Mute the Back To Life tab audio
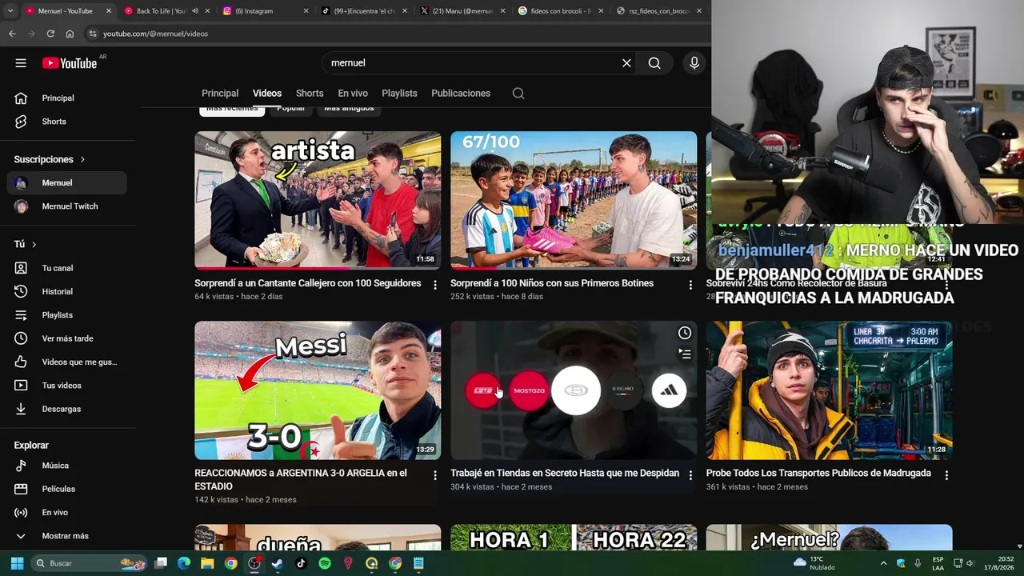The image size is (1024, 576). [x=195, y=11]
